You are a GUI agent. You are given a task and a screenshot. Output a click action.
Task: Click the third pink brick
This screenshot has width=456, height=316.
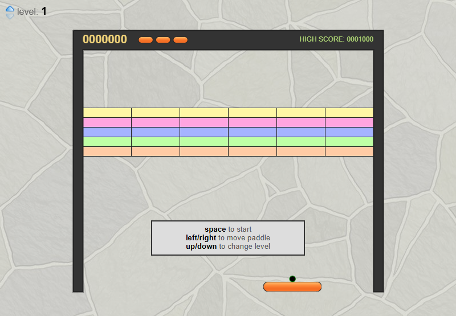coord(204,122)
